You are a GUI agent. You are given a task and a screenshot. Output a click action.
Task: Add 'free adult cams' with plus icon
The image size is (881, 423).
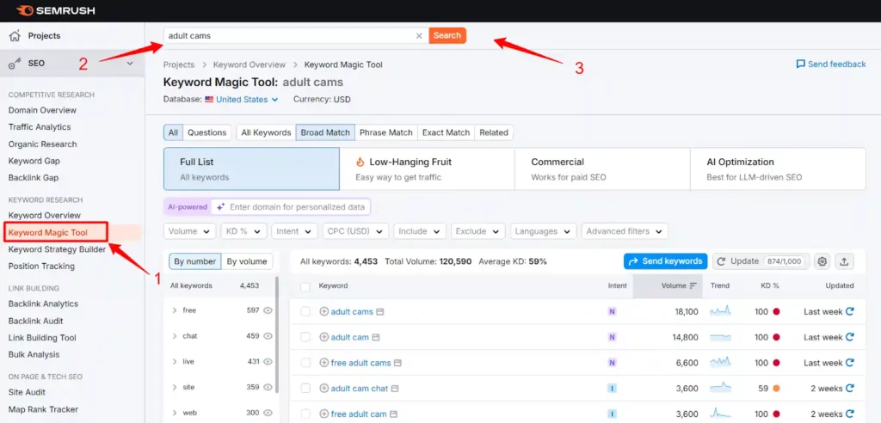(x=323, y=363)
